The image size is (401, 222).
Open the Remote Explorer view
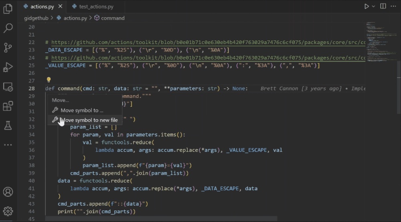(x=8, y=87)
